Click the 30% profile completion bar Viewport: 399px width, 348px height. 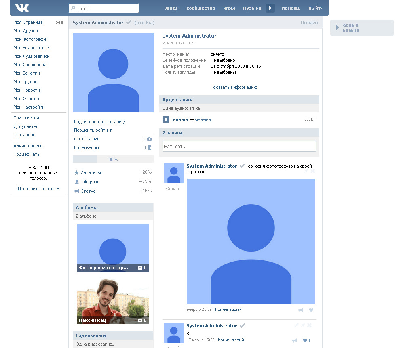[113, 159]
